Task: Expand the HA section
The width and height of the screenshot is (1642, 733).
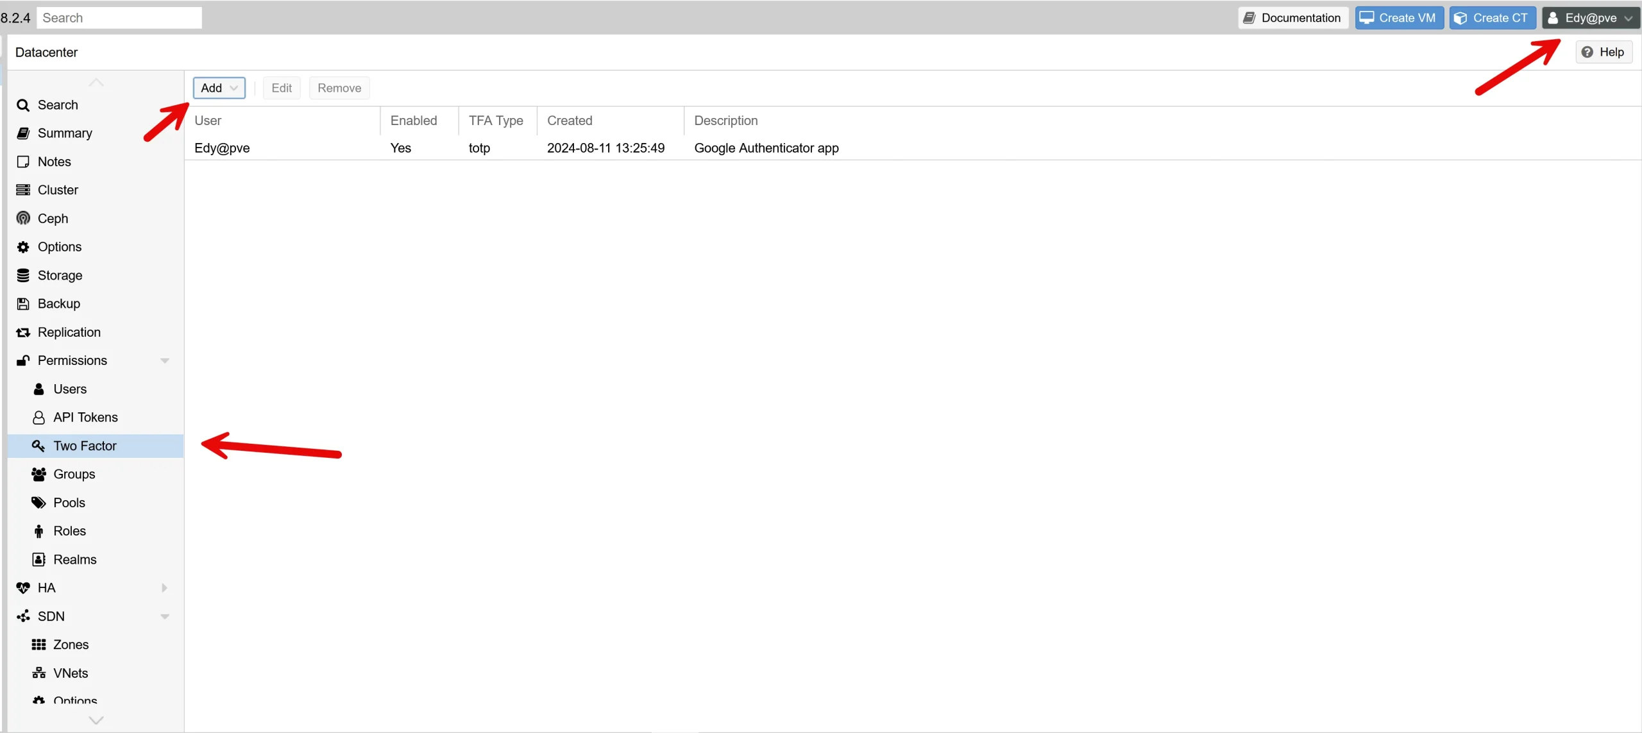Action: (x=164, y=587)
